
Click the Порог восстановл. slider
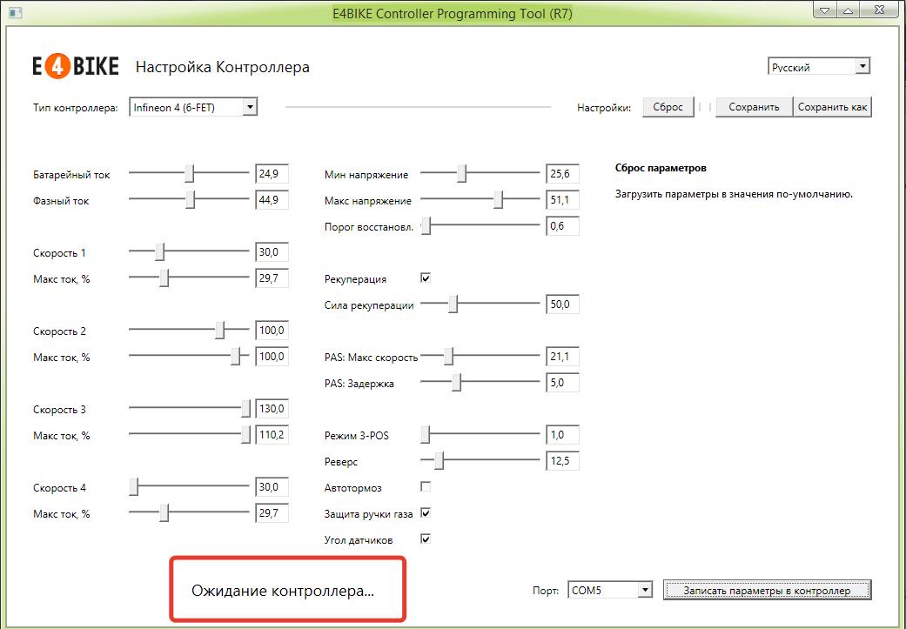(480, 226)
